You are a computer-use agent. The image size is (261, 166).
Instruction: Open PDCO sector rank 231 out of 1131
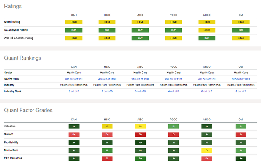pyautogui.click(x=173, y=79)
